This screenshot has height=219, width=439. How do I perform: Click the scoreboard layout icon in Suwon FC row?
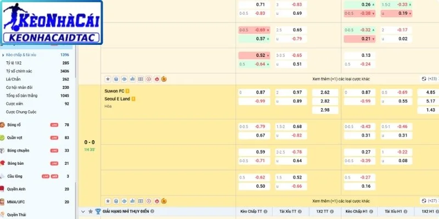click(x=140, y=201)
